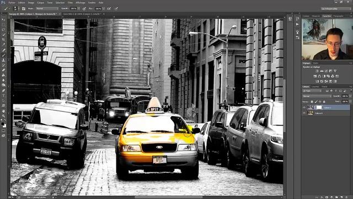The height and width of the screenshot is (199, 353).
Task: Open the Filtre menu
Action: click(x=70, y=3)
